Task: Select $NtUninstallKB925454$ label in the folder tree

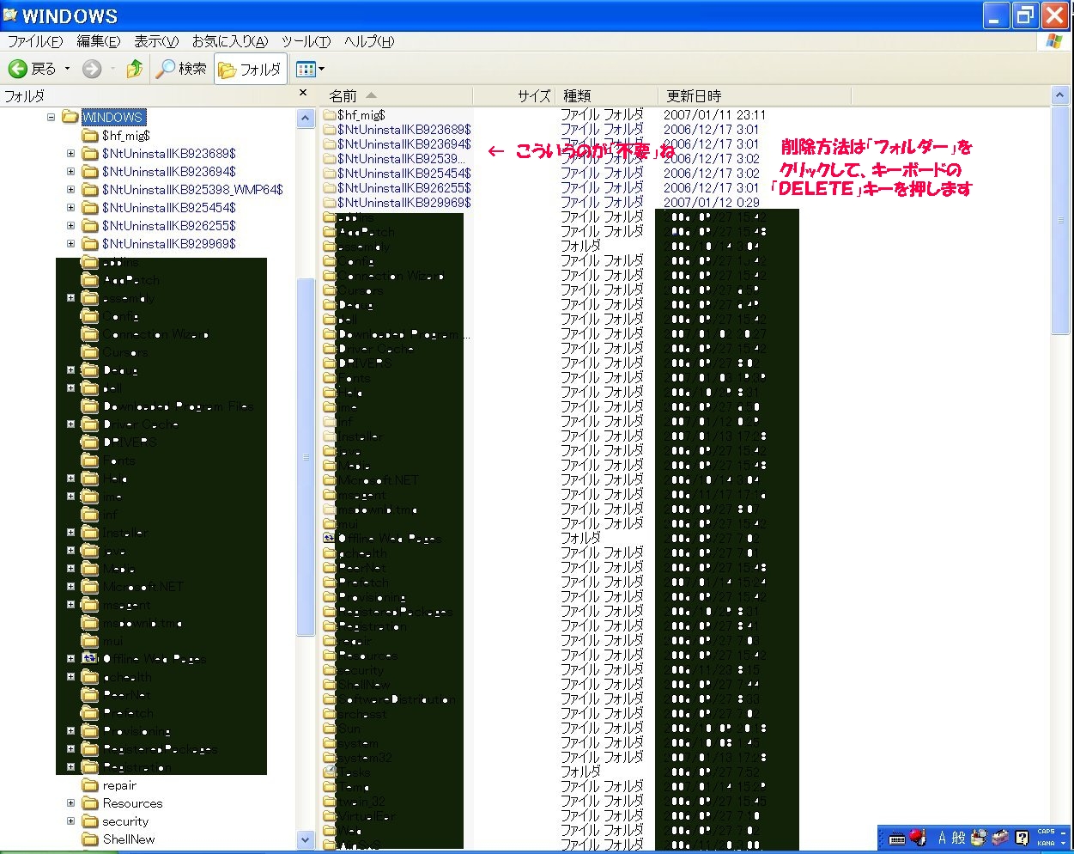Action: 169,208
